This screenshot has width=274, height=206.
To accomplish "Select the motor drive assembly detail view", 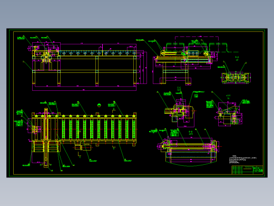I will [x=181, y=113].
